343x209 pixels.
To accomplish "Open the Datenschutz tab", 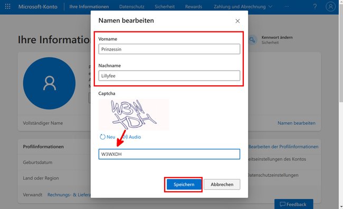I will [132, 6].
